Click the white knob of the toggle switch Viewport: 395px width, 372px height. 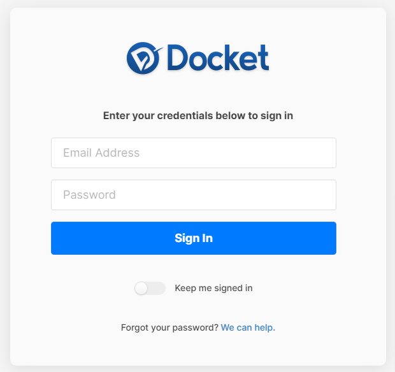[141, 289]
